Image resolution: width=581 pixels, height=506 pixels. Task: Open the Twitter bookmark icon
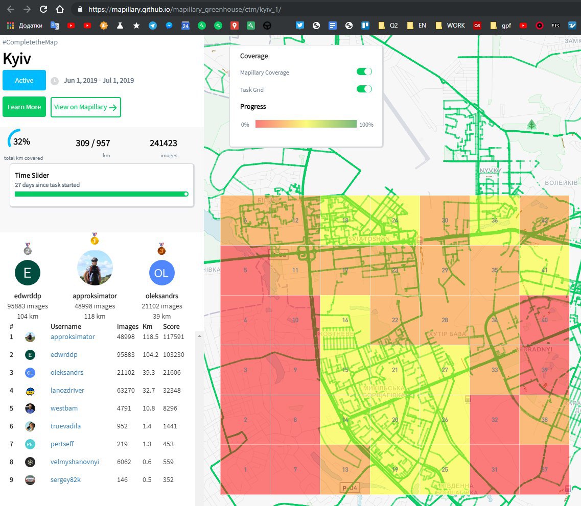click(300, 25)
